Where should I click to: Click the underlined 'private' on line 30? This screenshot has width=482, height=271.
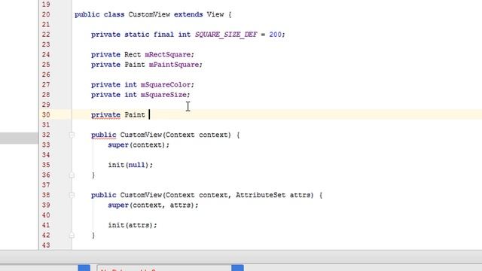click(x=105, y=115)
